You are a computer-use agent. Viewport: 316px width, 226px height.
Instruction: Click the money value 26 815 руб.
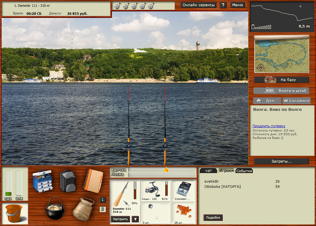coord(77,14)
